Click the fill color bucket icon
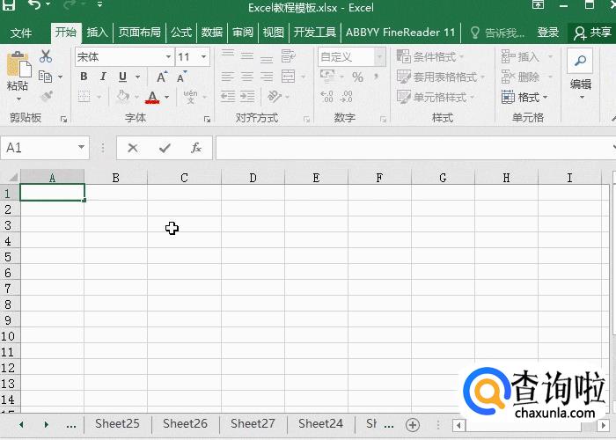This screenshot has height=440, width=616. 123,96
